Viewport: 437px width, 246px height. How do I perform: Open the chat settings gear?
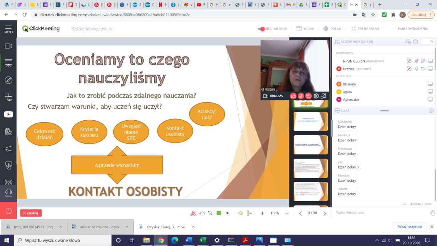[x=431, y=111]
